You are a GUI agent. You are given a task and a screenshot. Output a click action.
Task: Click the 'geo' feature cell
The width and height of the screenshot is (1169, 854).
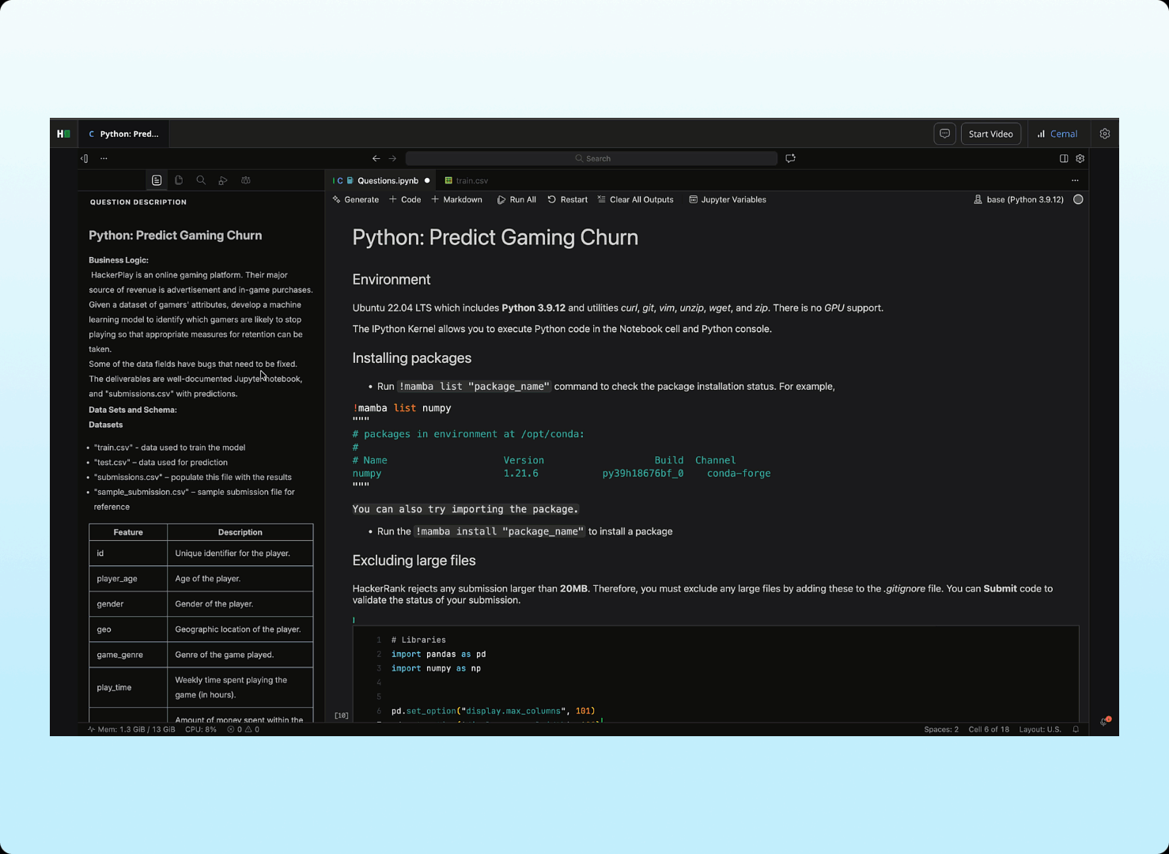[x=128, y=629]
